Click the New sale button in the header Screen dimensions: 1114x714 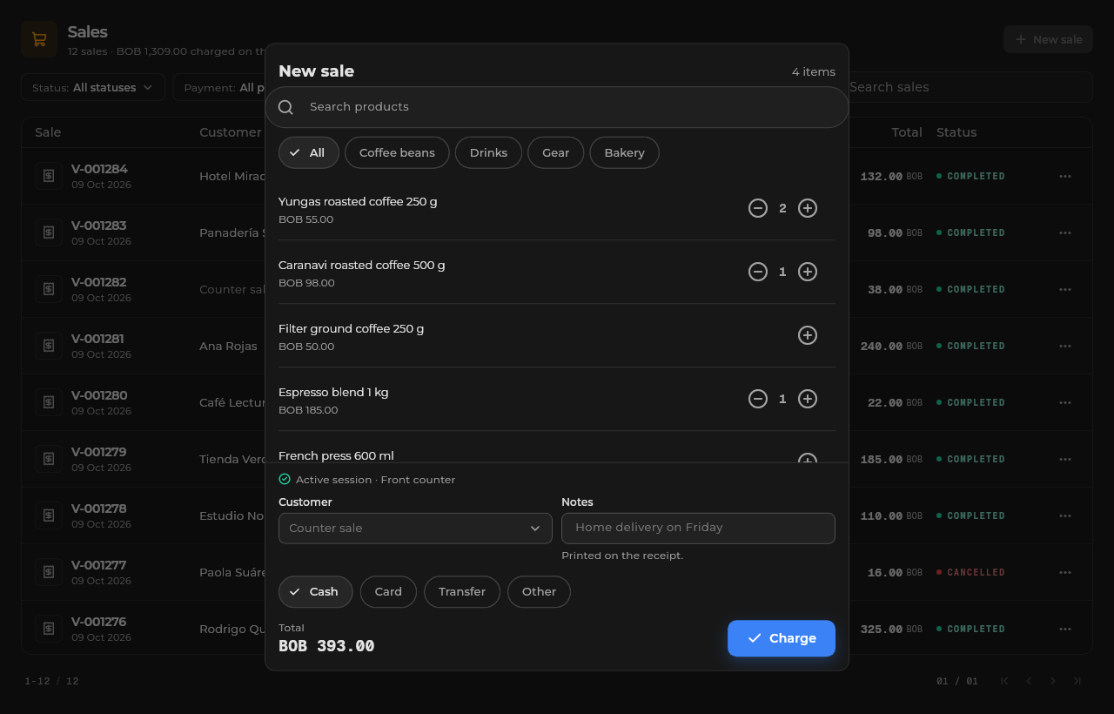click(1048, 39)
